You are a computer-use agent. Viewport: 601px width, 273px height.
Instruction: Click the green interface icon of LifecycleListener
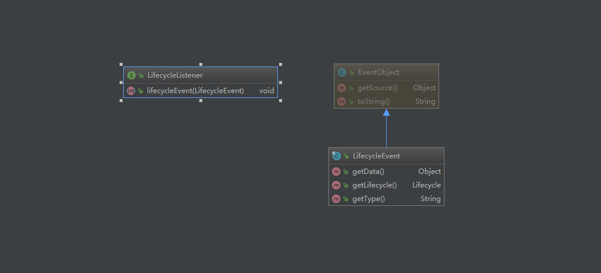pos(132,75)
